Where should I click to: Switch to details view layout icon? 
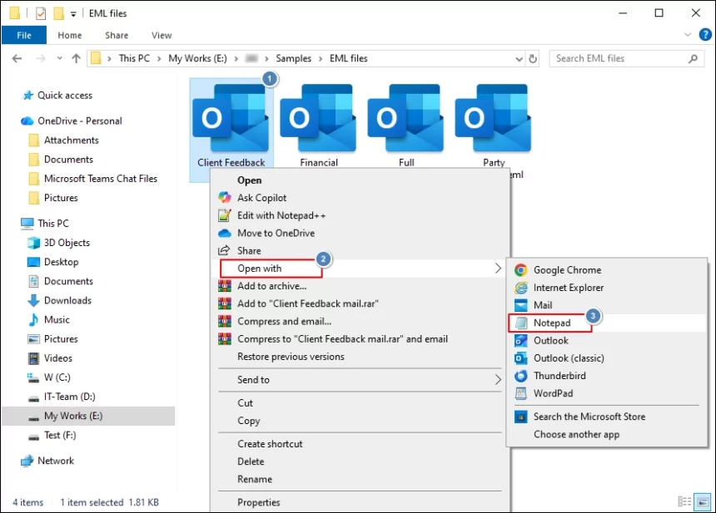click(684, 501)
